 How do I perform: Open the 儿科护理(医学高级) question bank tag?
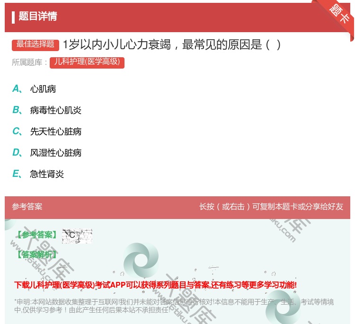pos(87,62)
